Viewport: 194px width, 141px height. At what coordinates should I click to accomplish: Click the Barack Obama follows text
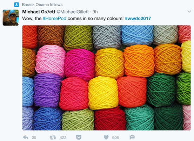click(x=42, y=5)
